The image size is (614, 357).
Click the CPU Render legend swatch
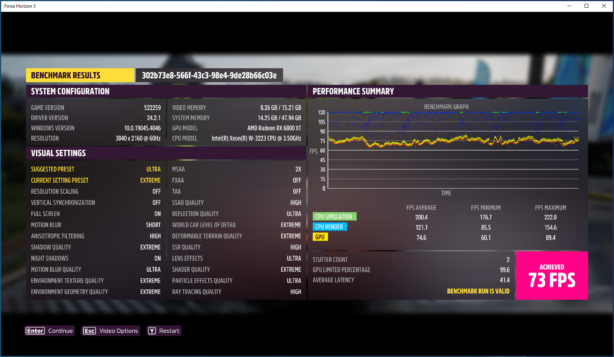[x=330, y=227]
